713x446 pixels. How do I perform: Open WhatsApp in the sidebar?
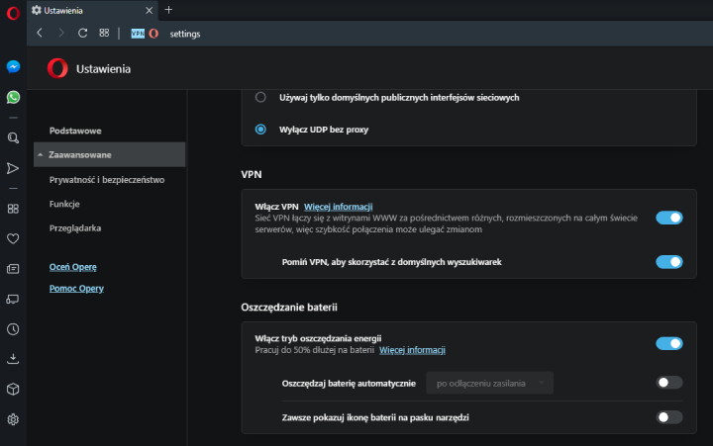(13, 97)
